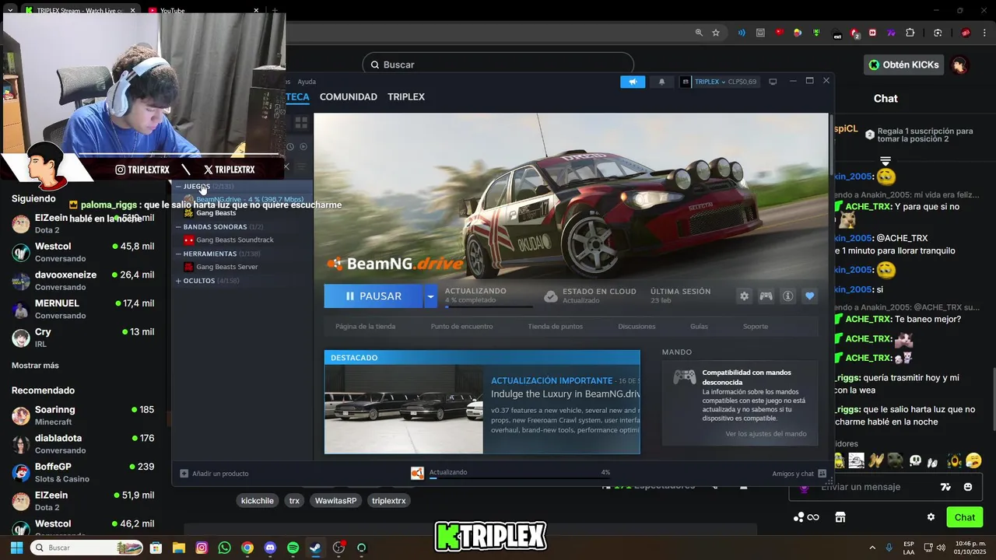Open Guías tab for BeamNG.drive

[699, 327]
